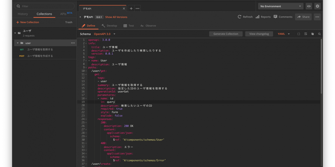Click the Generate Collection button

(226, 34)
